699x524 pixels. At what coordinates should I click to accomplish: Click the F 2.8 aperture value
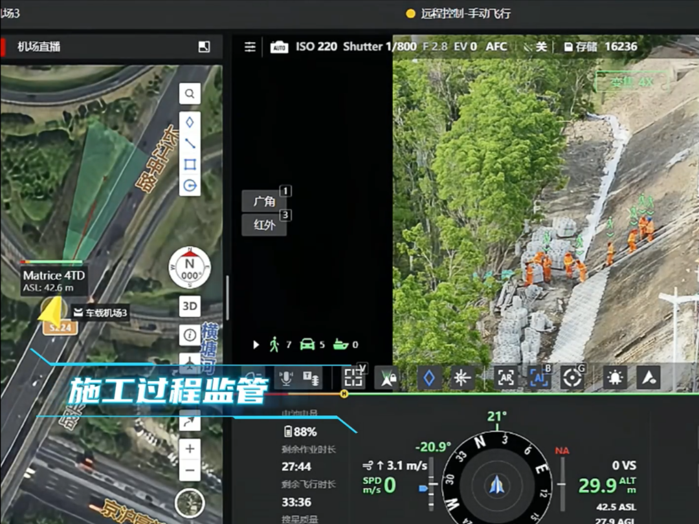435,47
